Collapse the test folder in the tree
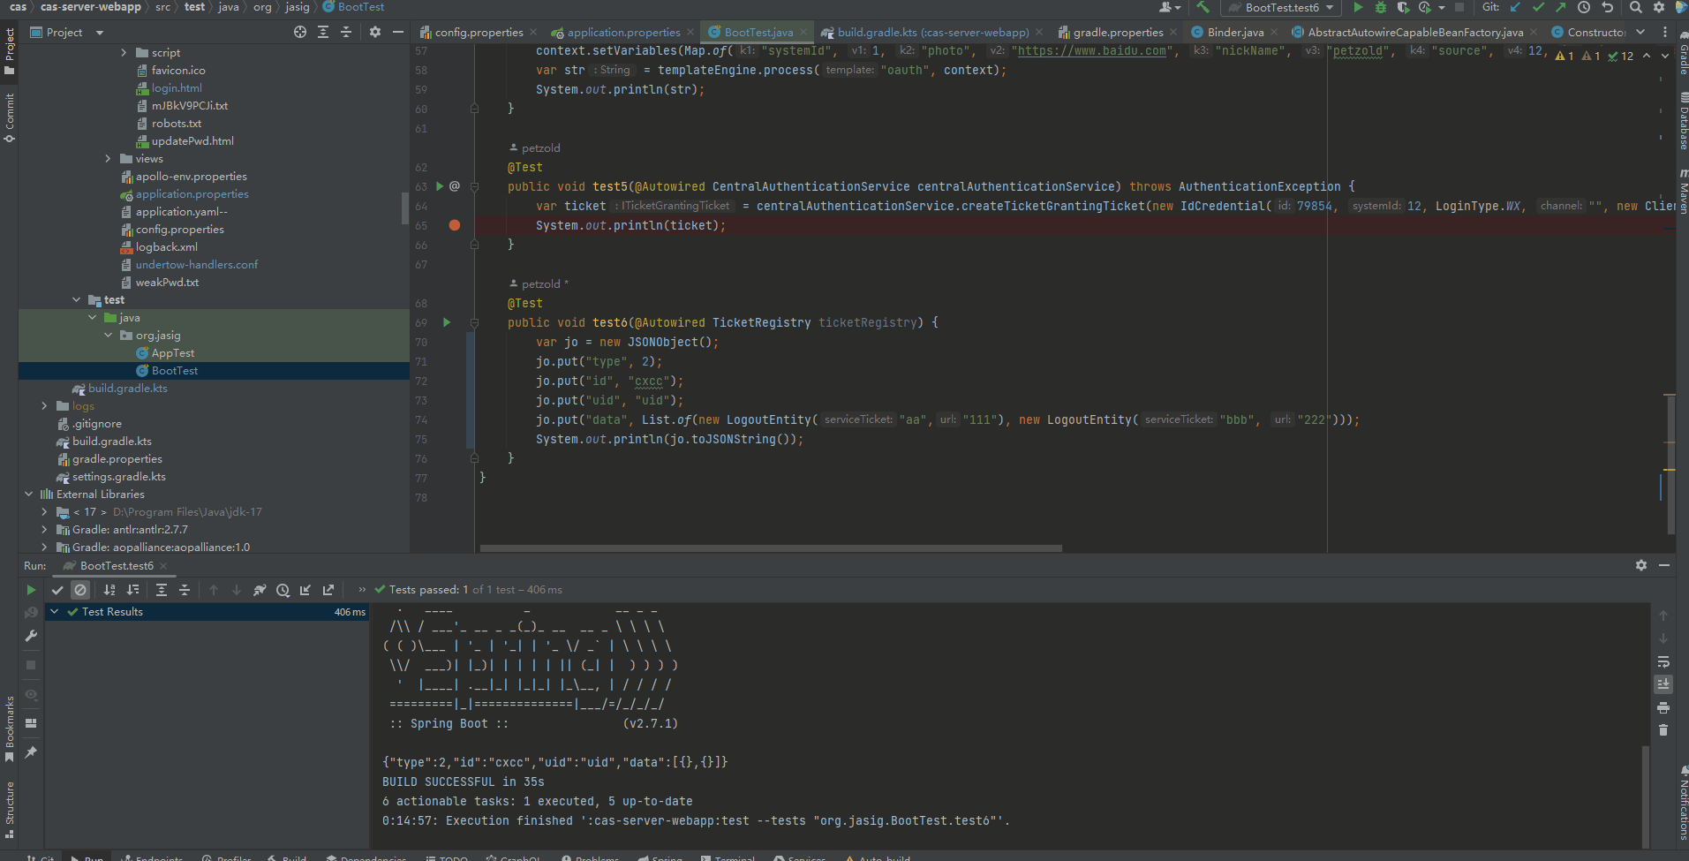The image size is (1689, 861). pyautogui.click(x=76, y=300)
